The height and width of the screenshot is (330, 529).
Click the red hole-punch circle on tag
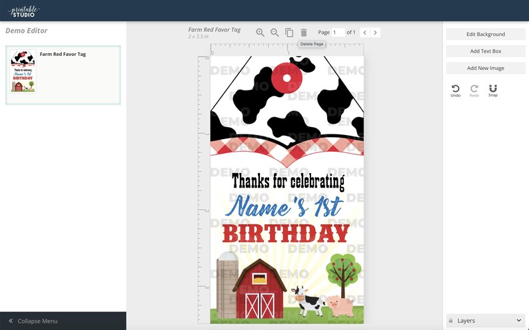coord(286,78)
